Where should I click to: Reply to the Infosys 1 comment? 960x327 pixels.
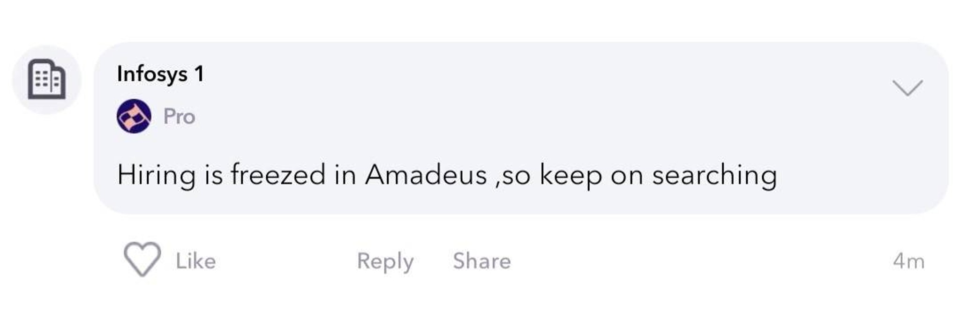tap(385, 261)
